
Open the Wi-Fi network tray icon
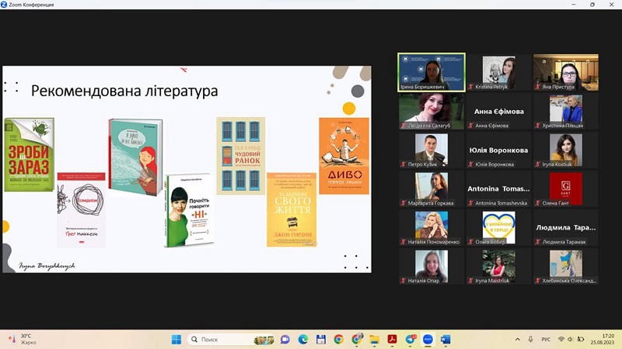pyautogui.click(x=561, y=340)
